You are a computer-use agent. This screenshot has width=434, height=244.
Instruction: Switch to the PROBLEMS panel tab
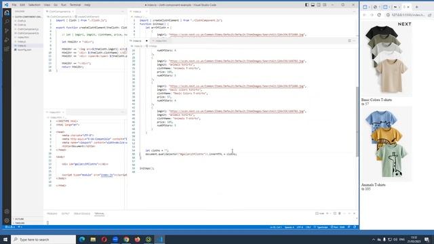click(x=52, y=214)
